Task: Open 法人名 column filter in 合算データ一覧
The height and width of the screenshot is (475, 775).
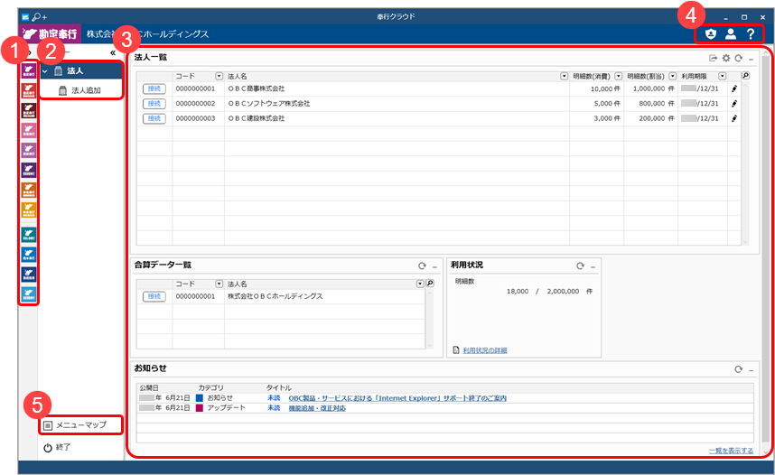Action: pyautogui.click(x=420, y=284)
